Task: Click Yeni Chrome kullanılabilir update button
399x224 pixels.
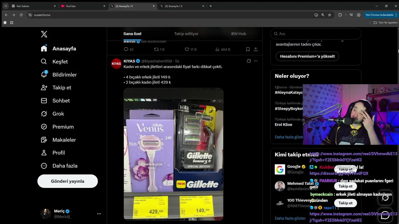Action: coord(381,15)
